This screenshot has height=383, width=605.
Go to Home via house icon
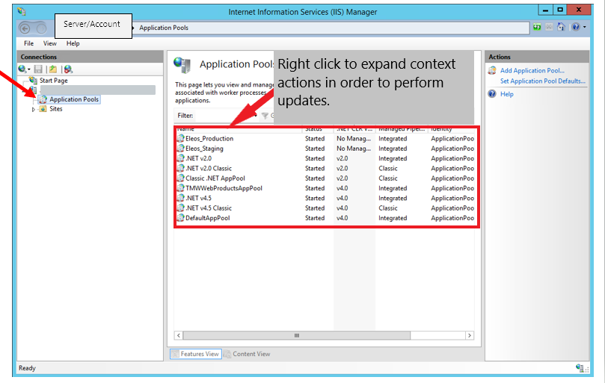pos(561,27)
